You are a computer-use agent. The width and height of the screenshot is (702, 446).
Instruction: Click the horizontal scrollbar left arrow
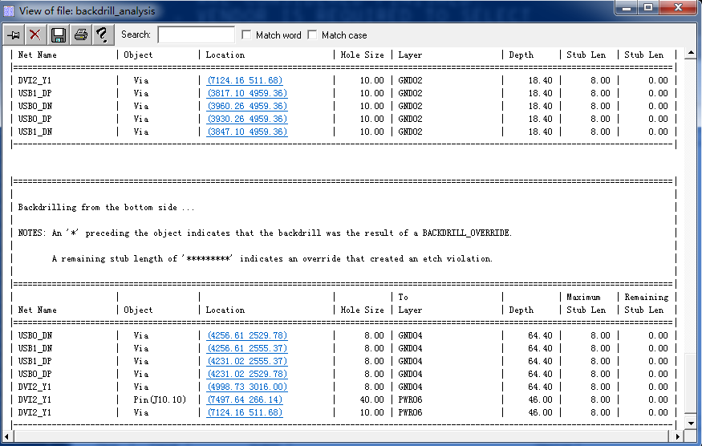(6, 436)
